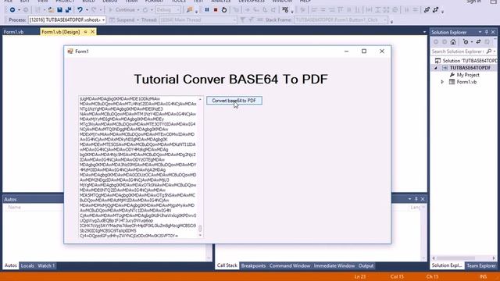Pause debugging with Break All icon
The width and height of the screenshot is (500, 281).
207,10
